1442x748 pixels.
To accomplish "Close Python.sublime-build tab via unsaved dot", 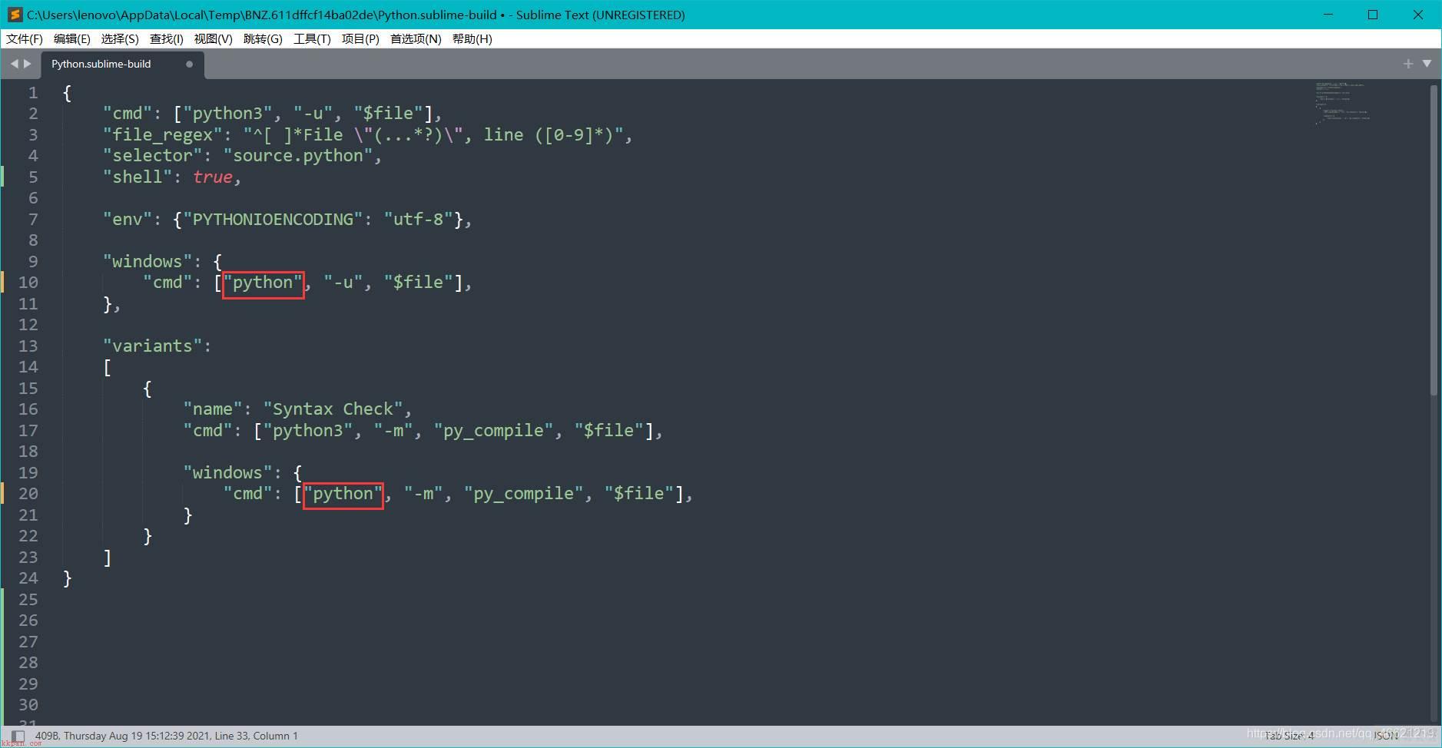I will (x=189, y=65).
